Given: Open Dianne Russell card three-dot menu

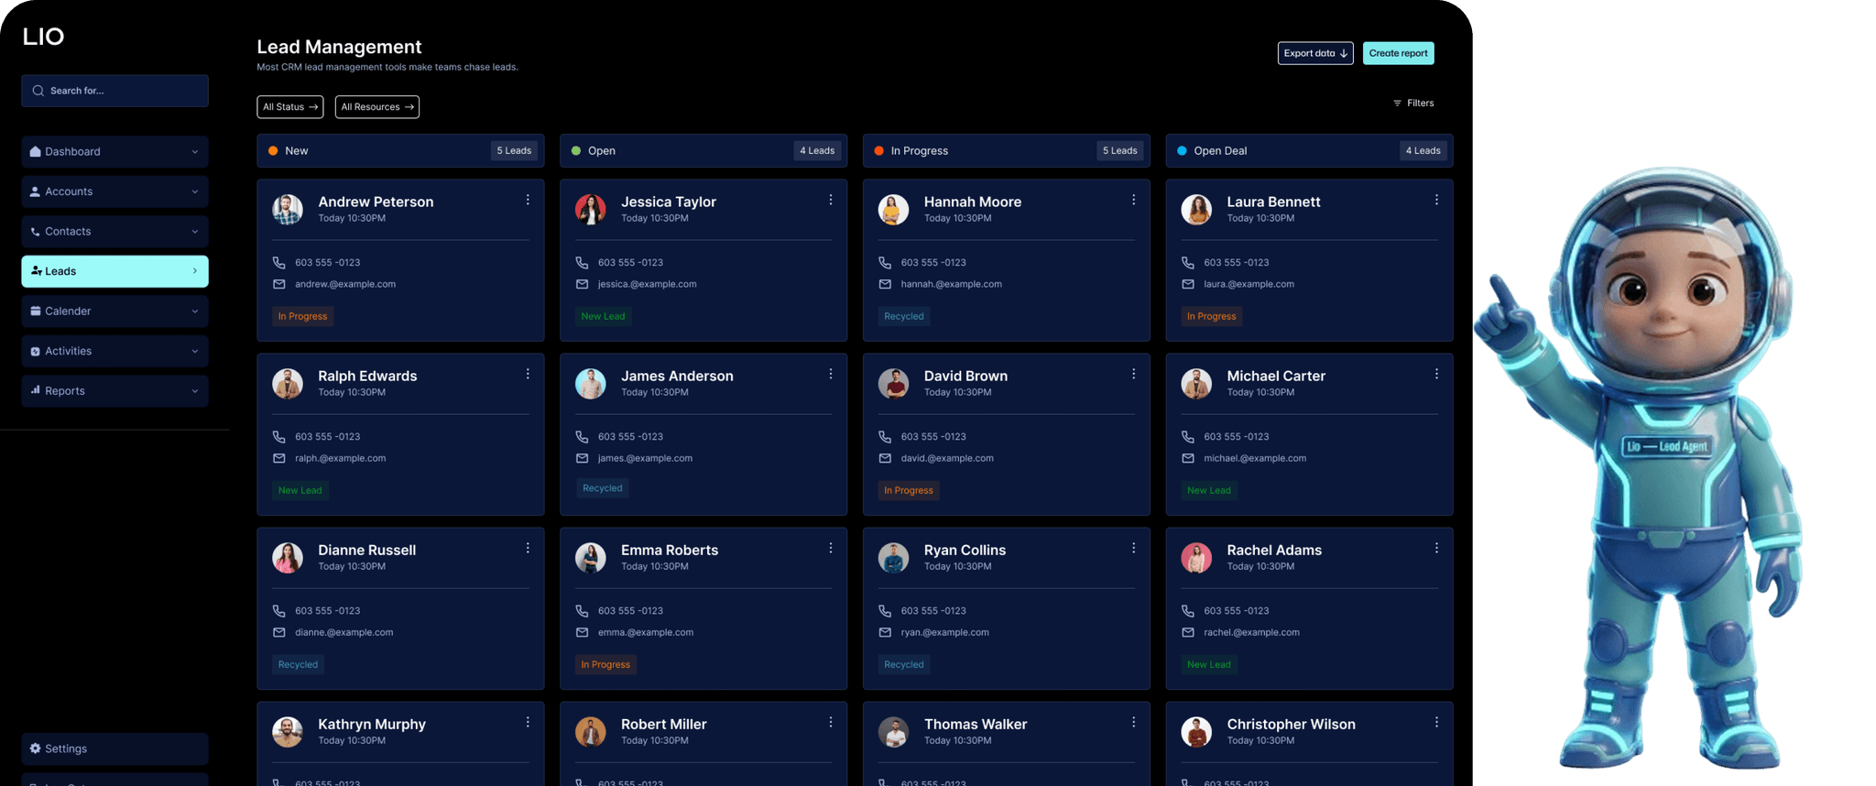Looking at the screenshot, I should (528, 548).
